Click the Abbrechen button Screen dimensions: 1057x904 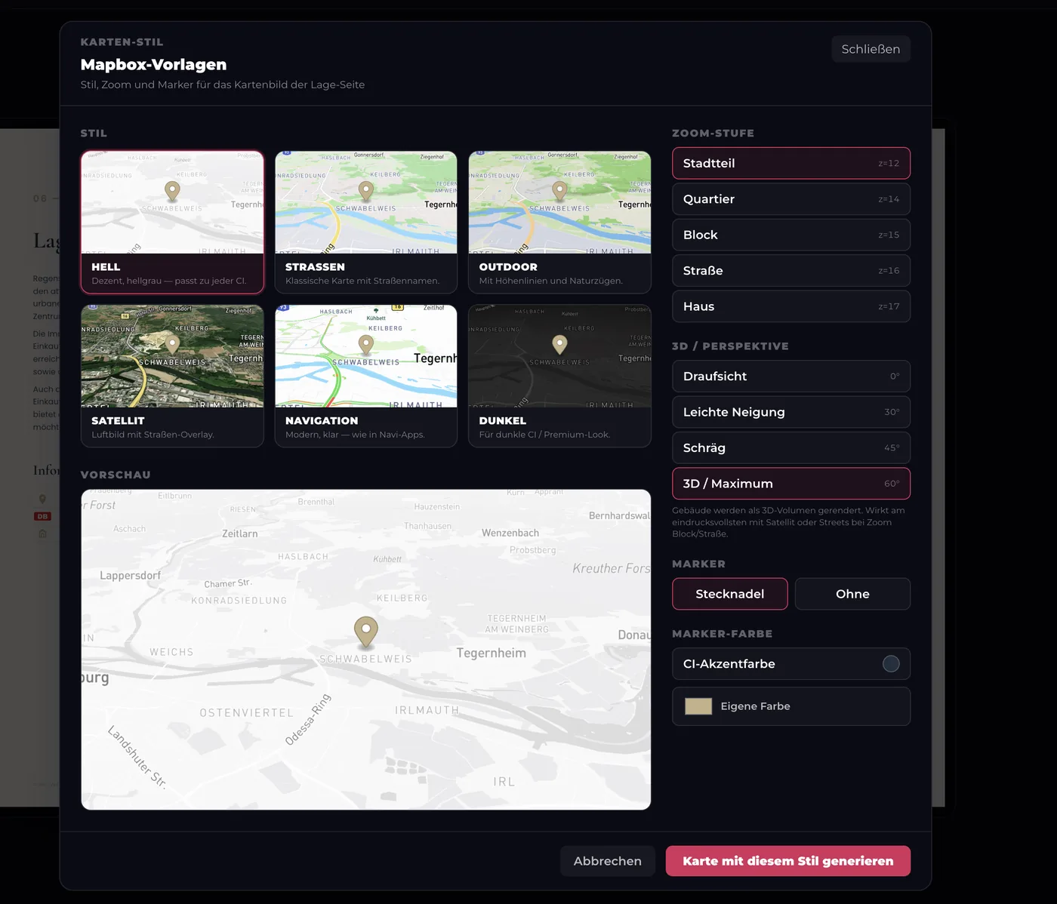coord(608,861)
